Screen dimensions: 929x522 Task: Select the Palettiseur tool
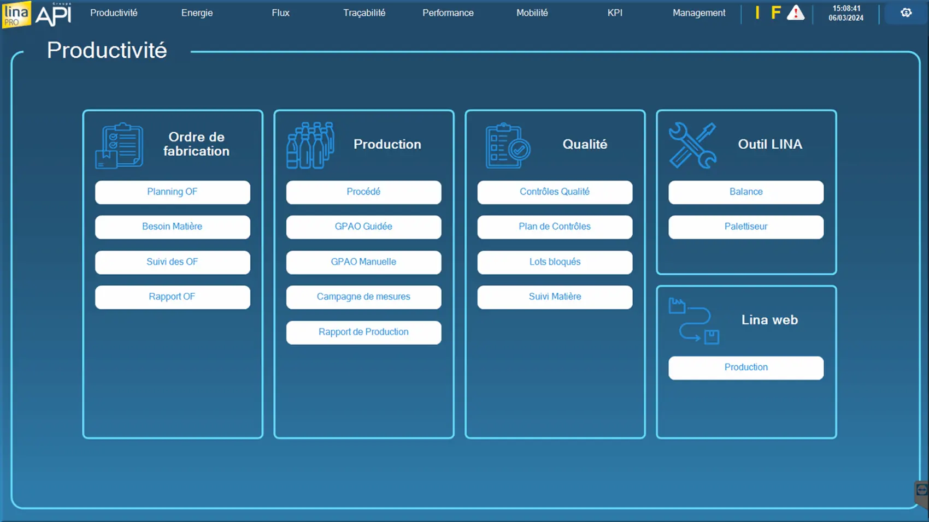(x=746, y=227)
